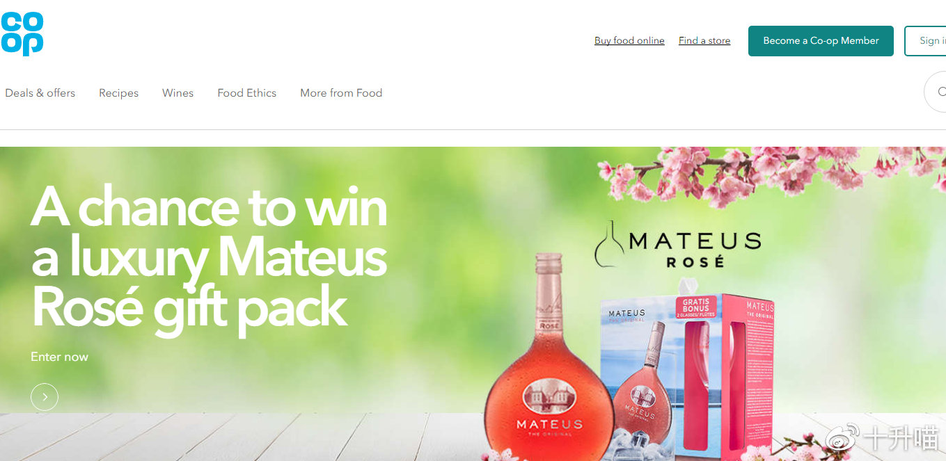Expand More from Food menu

[341, 92]
